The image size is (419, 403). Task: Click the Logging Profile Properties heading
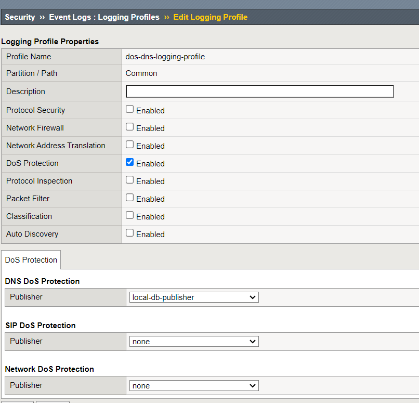[50, 41]
